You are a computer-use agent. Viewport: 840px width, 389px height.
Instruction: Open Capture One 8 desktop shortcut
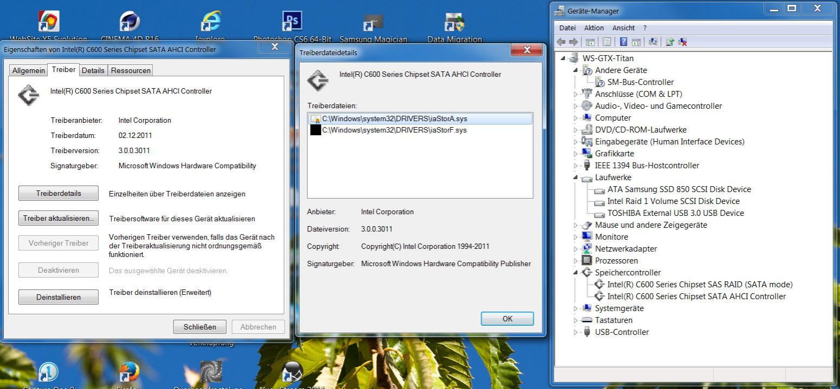[x=48, y=372]
